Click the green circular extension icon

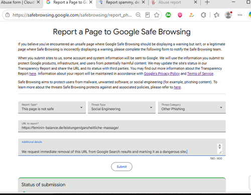point(168,15)
